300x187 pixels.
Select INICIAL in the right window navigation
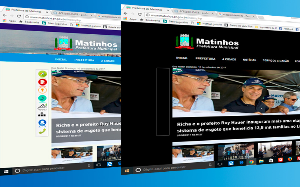182,58
